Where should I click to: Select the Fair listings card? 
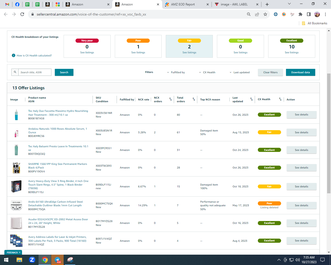click(x=189, y=46)
